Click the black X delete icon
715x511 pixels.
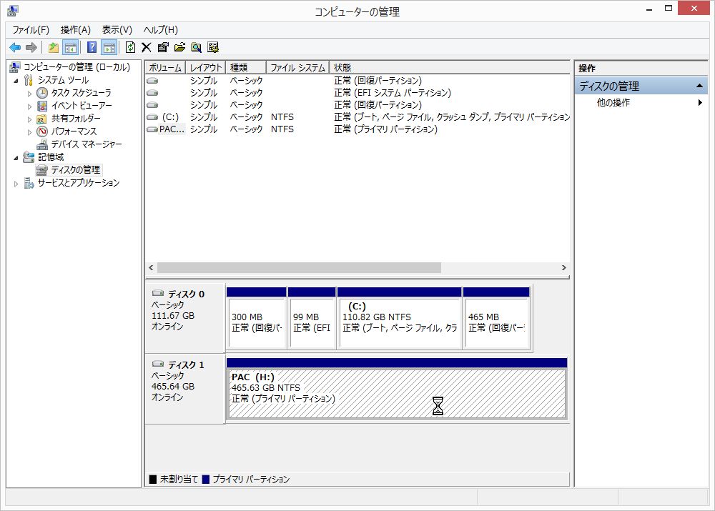pos(147,47)
